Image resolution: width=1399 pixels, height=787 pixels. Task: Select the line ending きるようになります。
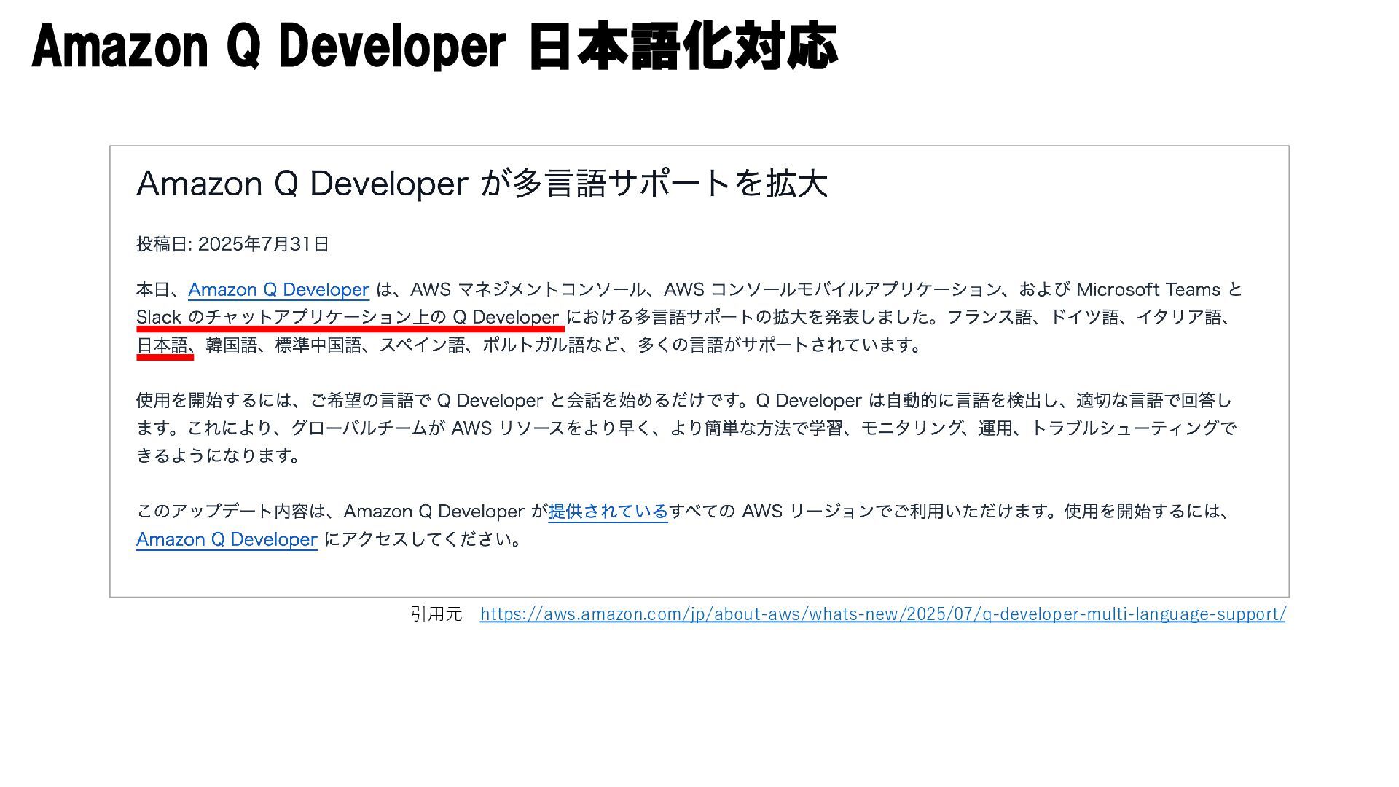tap(219, 455)
